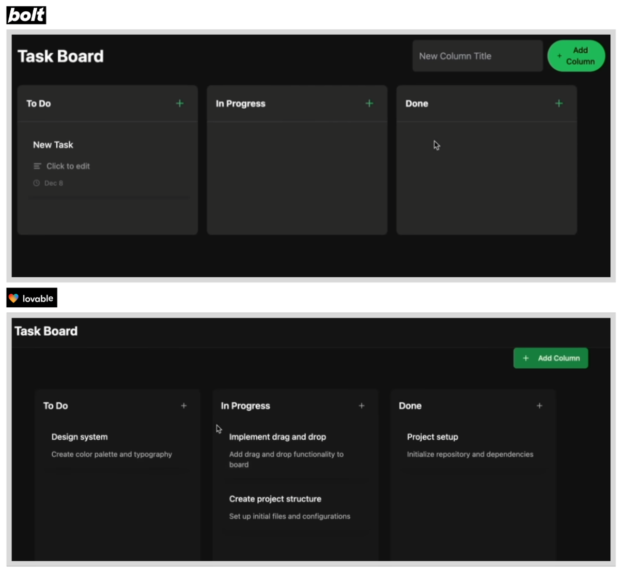The image size is (620, 571).
Task: Click the Done column title in Bolt board
Action: 417,103
